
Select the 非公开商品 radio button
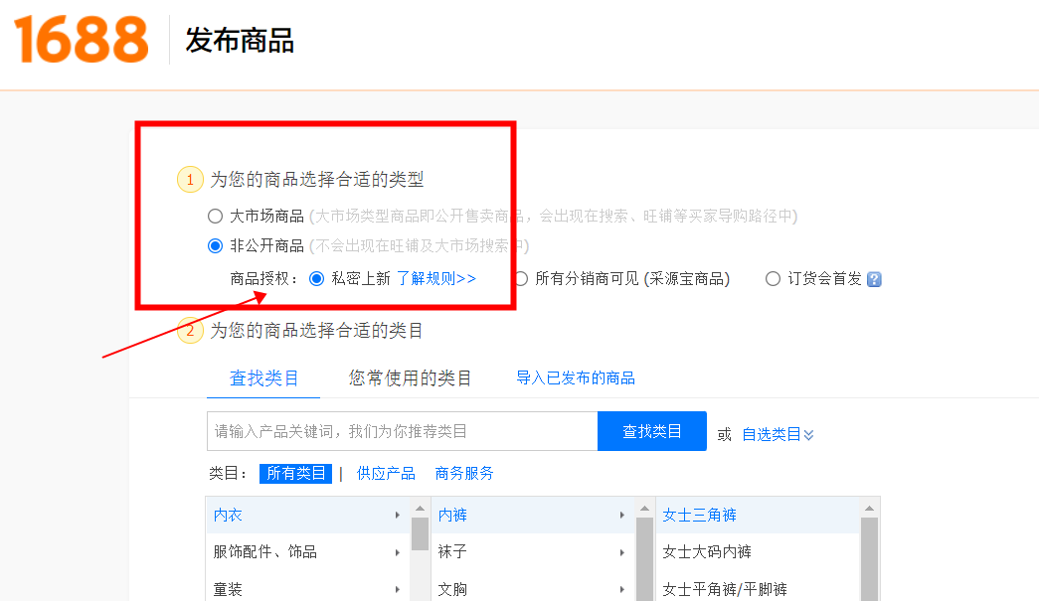coord(215,246)
